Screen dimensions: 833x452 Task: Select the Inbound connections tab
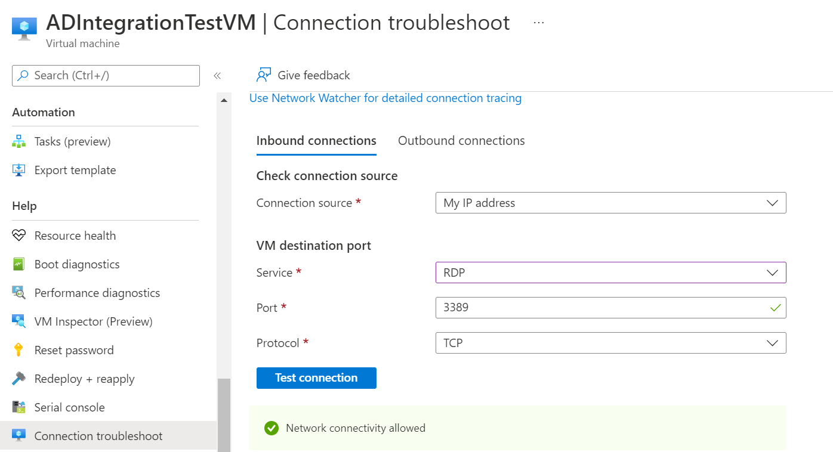316,141
